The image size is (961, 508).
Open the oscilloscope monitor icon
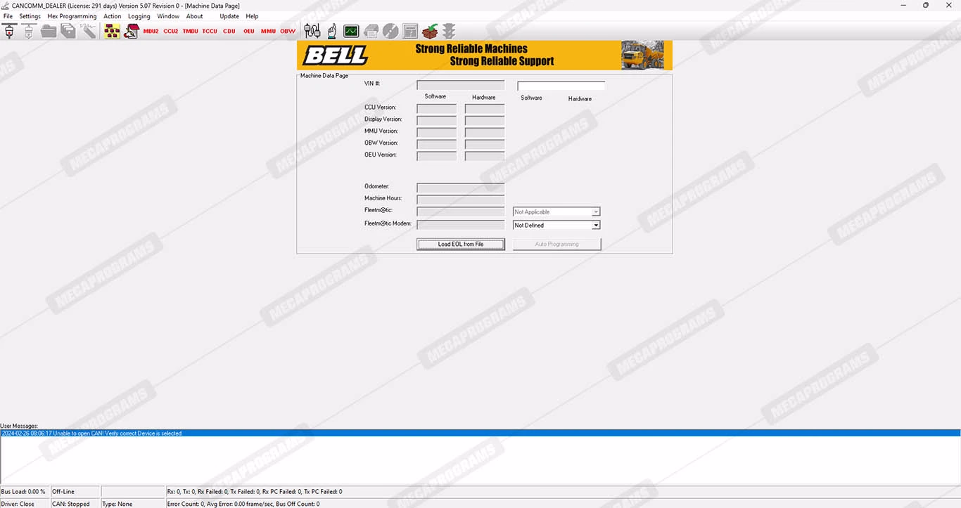click(x=351, y=31)
